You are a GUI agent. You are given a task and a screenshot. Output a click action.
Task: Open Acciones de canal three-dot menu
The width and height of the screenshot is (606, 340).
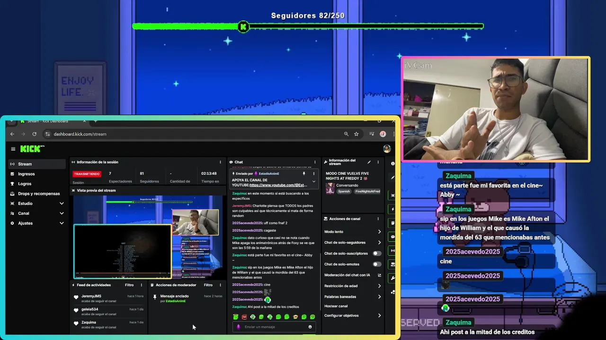(378, 219)
